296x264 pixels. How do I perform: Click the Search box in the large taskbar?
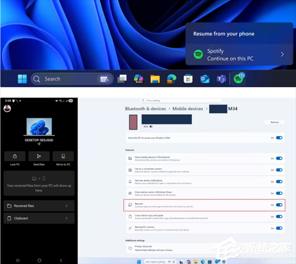(x=72, y=79)
